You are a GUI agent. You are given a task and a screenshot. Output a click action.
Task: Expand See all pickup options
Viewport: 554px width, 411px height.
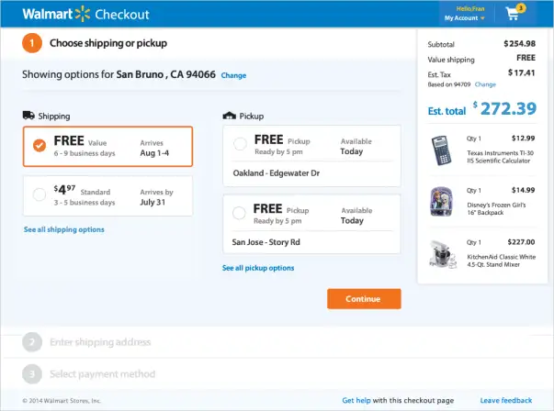coord(258,268)
